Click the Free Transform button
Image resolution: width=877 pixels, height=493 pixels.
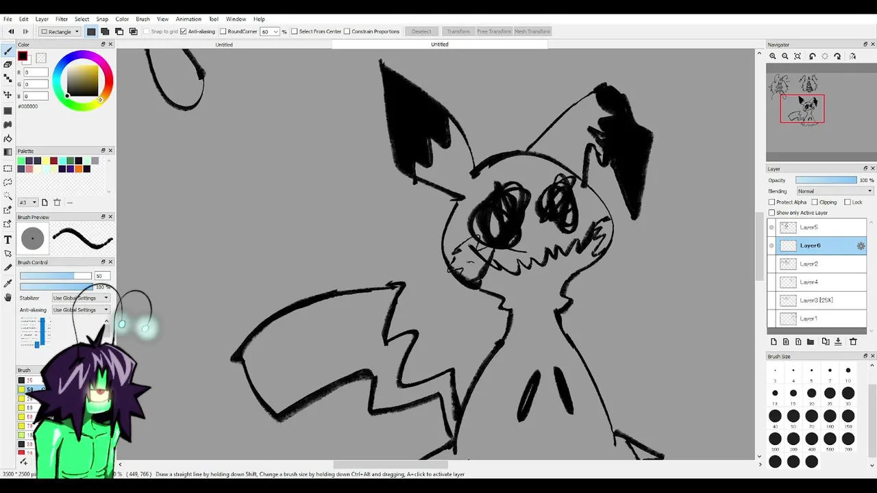click(x=494, y=31)
